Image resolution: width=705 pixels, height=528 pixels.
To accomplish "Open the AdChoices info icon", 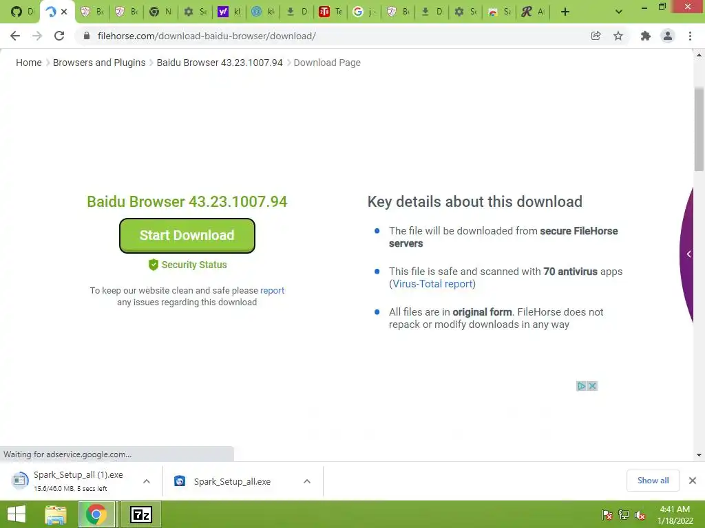I will (x=581, y=386).
